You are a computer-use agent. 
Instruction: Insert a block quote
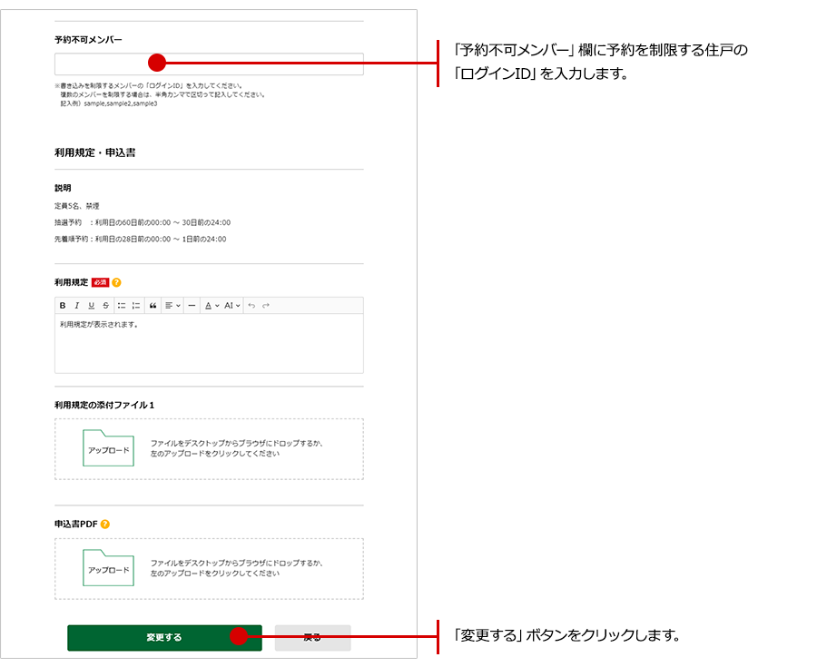click(153, 306)
